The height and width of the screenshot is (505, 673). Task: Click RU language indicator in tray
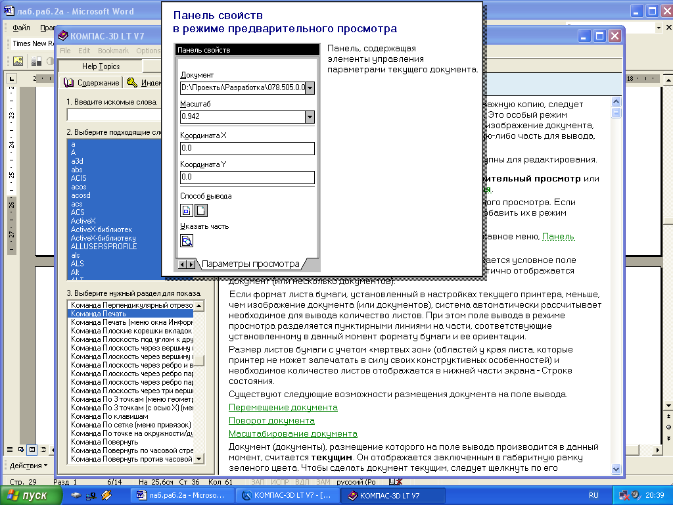(593, 495)
